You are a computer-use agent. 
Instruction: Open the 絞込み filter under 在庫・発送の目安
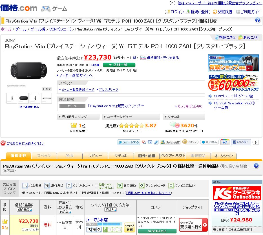(65, 212)
